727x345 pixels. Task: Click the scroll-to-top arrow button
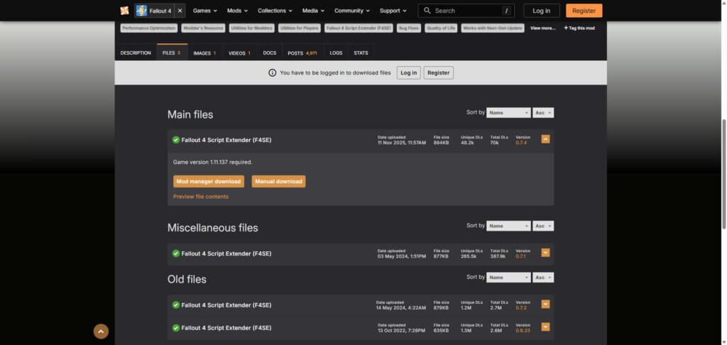click(x=101, y=331)
